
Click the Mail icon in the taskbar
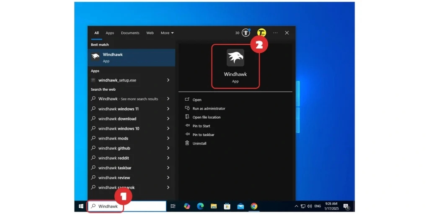pyautogui.click(x=240, y=206)
